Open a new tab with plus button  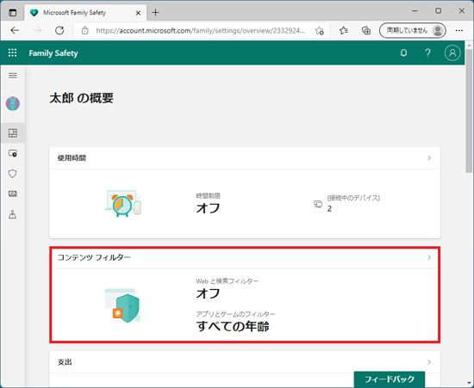point(155,13)
